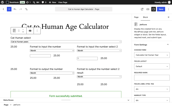
Task: Click the JetForm icon in sidebar header
Action: 136,24
